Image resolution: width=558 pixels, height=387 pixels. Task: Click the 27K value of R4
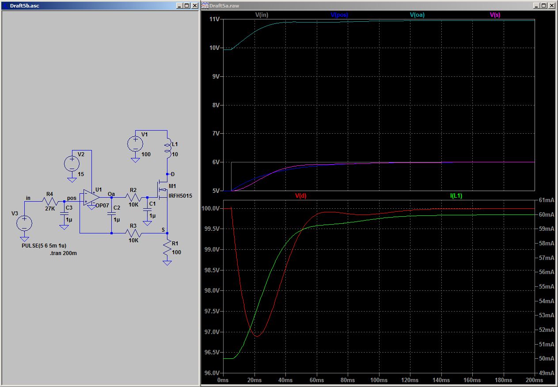click(x=50, y=209)
